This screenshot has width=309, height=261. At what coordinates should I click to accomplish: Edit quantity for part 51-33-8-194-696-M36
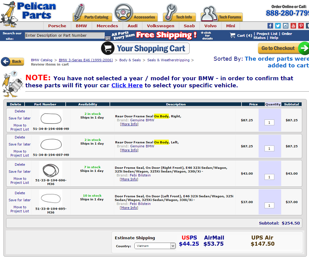pos(269,177)
